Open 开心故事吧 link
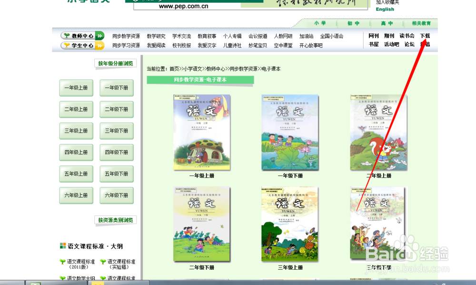476x285 pixels. pyautogui.click(x=311, y=46)
